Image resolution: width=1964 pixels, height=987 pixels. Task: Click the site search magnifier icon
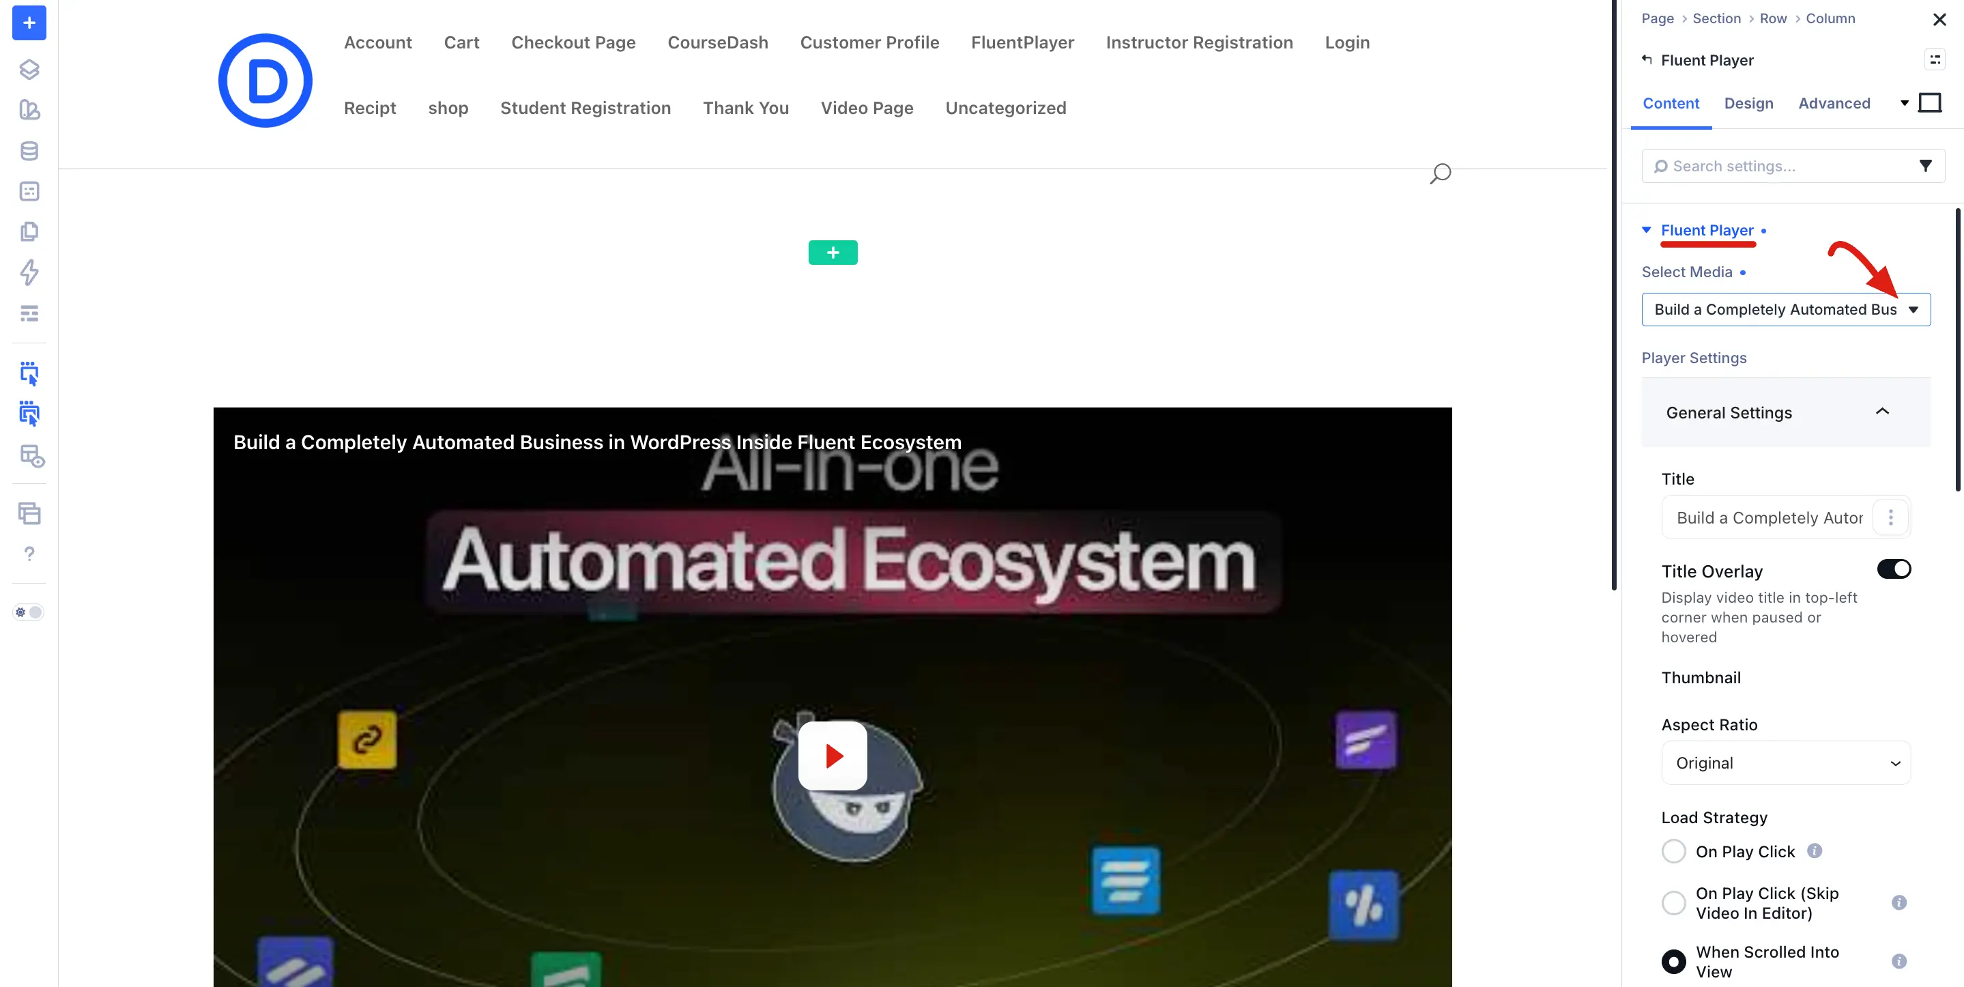1440,174
